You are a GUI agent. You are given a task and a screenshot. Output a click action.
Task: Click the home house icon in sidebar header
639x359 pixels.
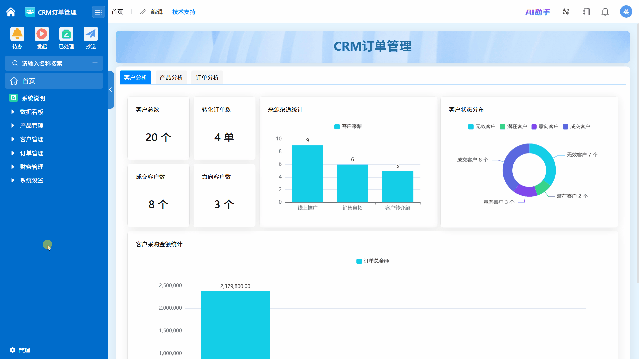pos(11,12)
